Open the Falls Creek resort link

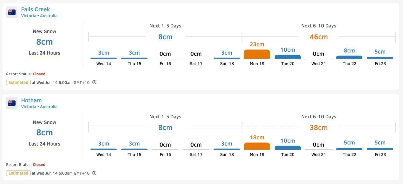click(36, 9)
